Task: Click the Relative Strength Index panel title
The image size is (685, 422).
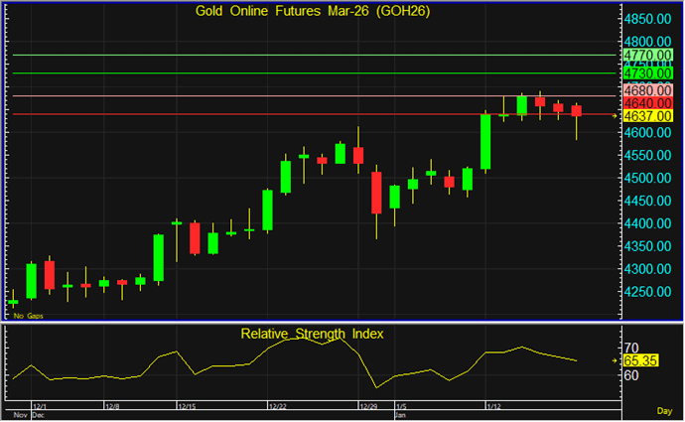Action: click(312, 334)
